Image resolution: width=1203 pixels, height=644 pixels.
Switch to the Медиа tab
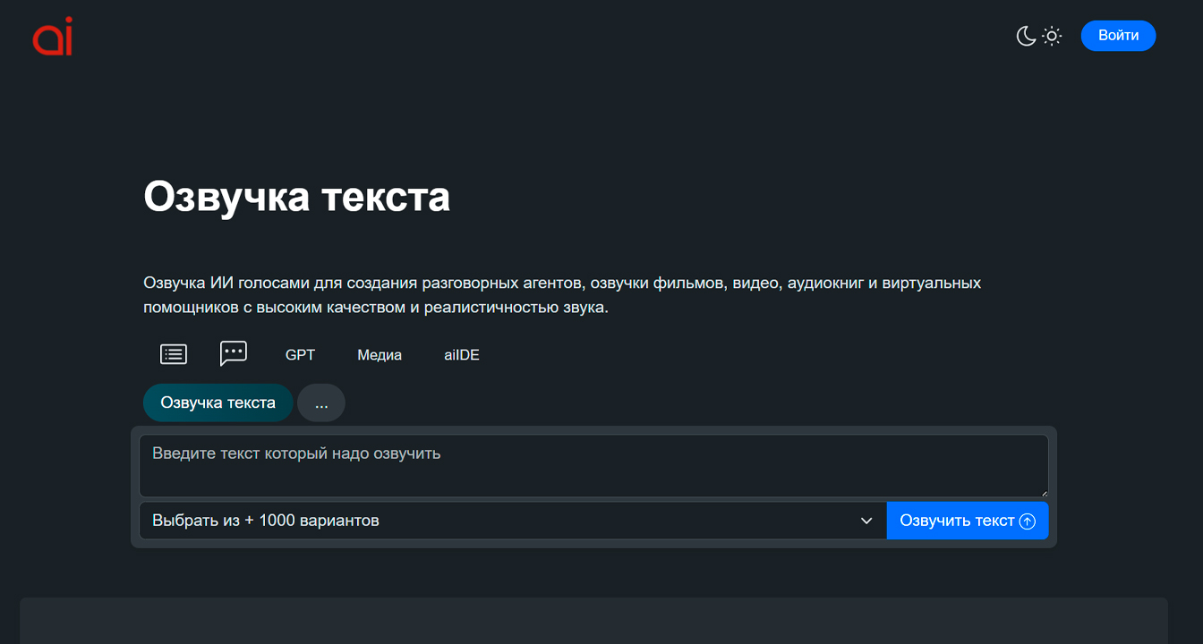point(379,354)
